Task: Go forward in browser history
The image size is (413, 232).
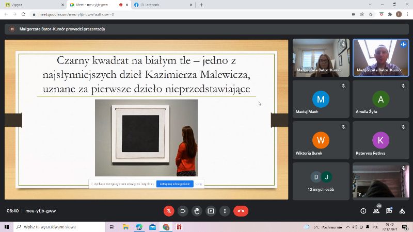Action: pyautogui.click(x=15, y=14)
